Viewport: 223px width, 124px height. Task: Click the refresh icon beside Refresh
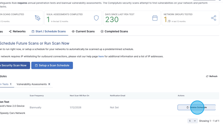coord(207,76)
